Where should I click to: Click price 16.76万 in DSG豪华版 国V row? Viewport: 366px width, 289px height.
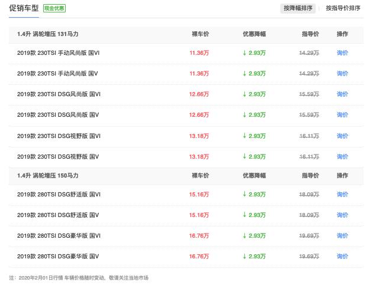tap(199, 257)
